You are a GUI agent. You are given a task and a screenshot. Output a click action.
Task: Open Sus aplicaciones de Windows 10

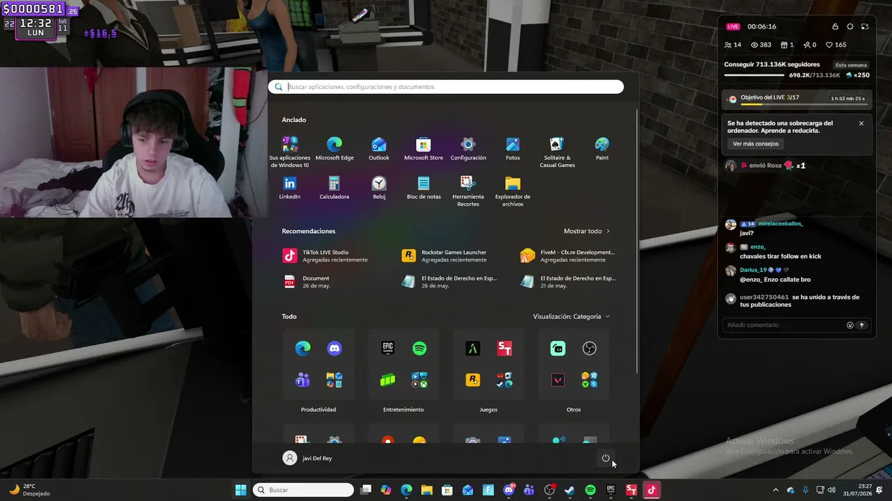coord(290,152)
